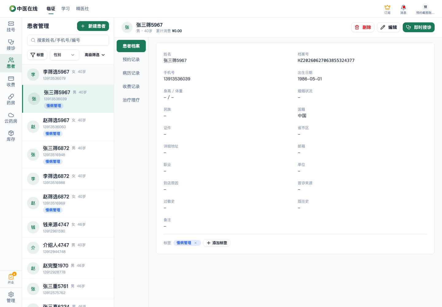Switch to the 精医社 top tab
Viewport: 442px width, 307px height.
pyautogui.click(x=83, y=9)
